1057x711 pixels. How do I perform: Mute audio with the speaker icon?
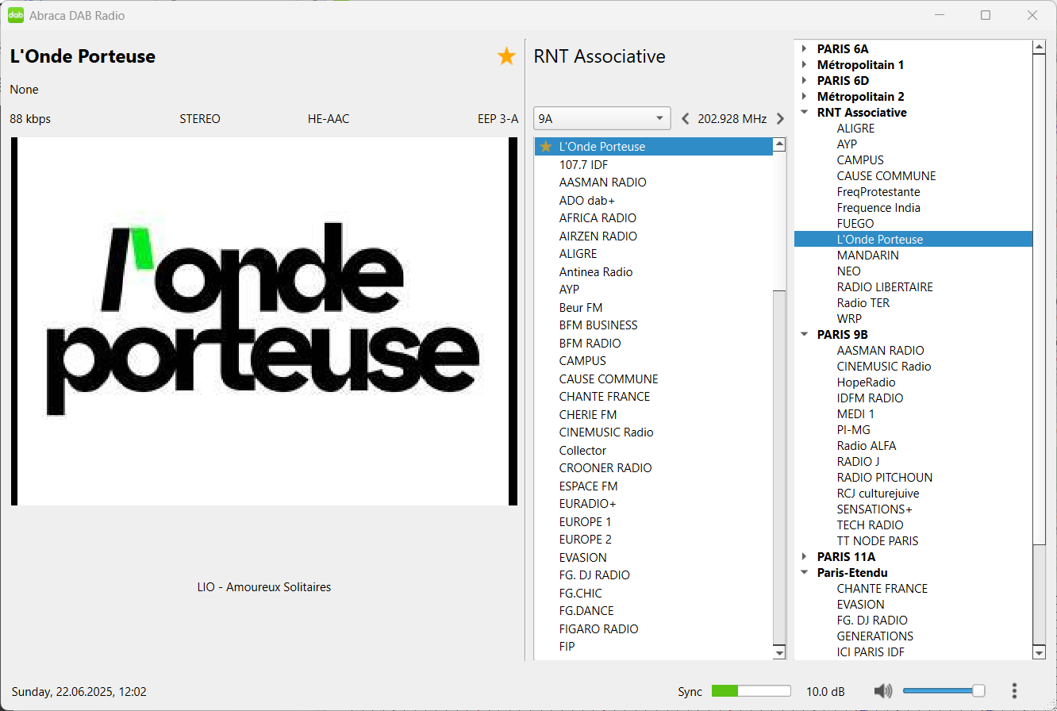[883, 691]
